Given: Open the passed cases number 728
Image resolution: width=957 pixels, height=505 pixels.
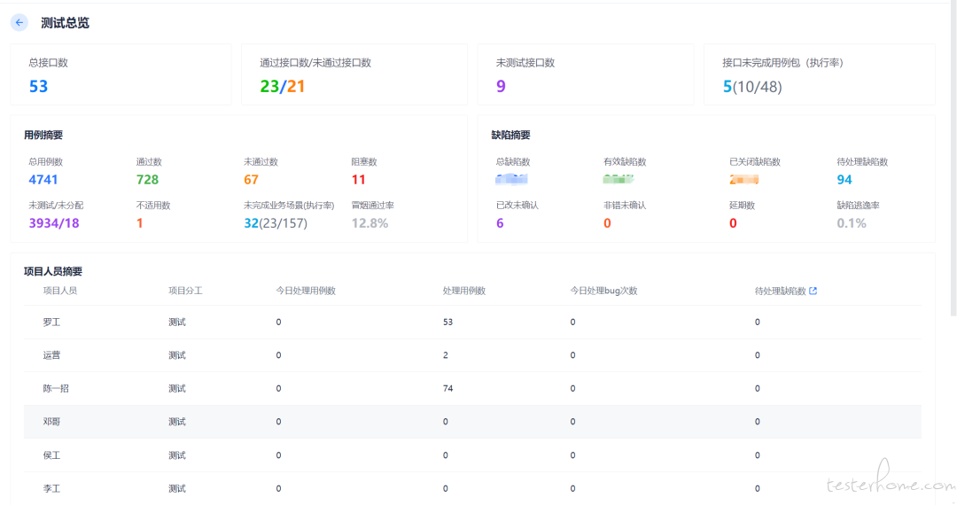Looking at the screenshot, I should 147,180.
